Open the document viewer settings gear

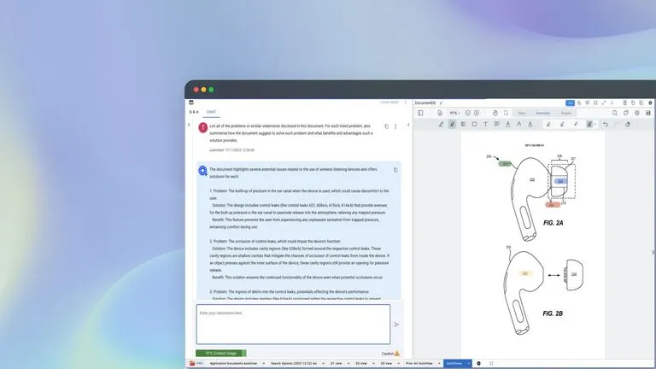(637, 113)
